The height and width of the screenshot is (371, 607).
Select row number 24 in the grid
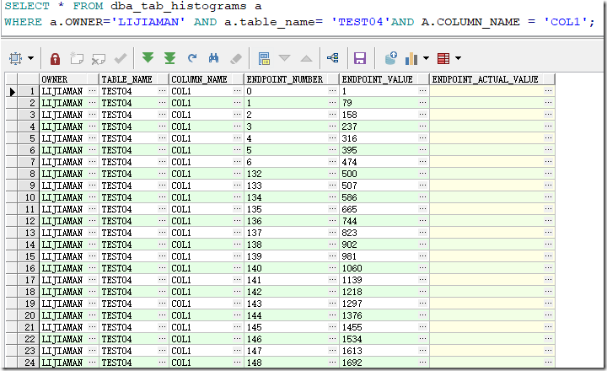(29, 363)
